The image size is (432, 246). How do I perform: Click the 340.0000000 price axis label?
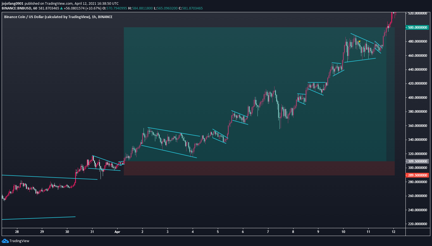[x=417, y=140]
